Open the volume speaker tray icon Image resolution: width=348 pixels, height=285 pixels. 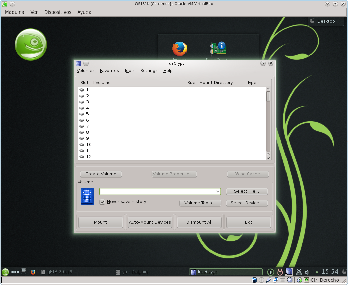pyautogui.click(x=308, y=272)
